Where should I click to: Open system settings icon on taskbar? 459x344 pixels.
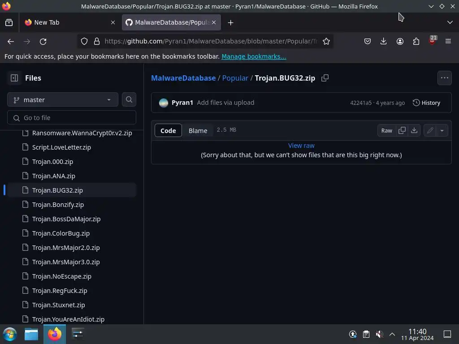click(x=78, y=334)
